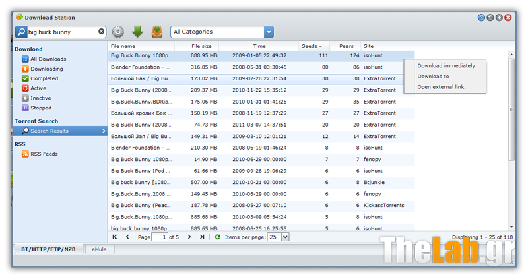This screenshot has height=279, width=528.
Task: Select the Blender Foundation 210.30 MB row
Action: point(261,147)
